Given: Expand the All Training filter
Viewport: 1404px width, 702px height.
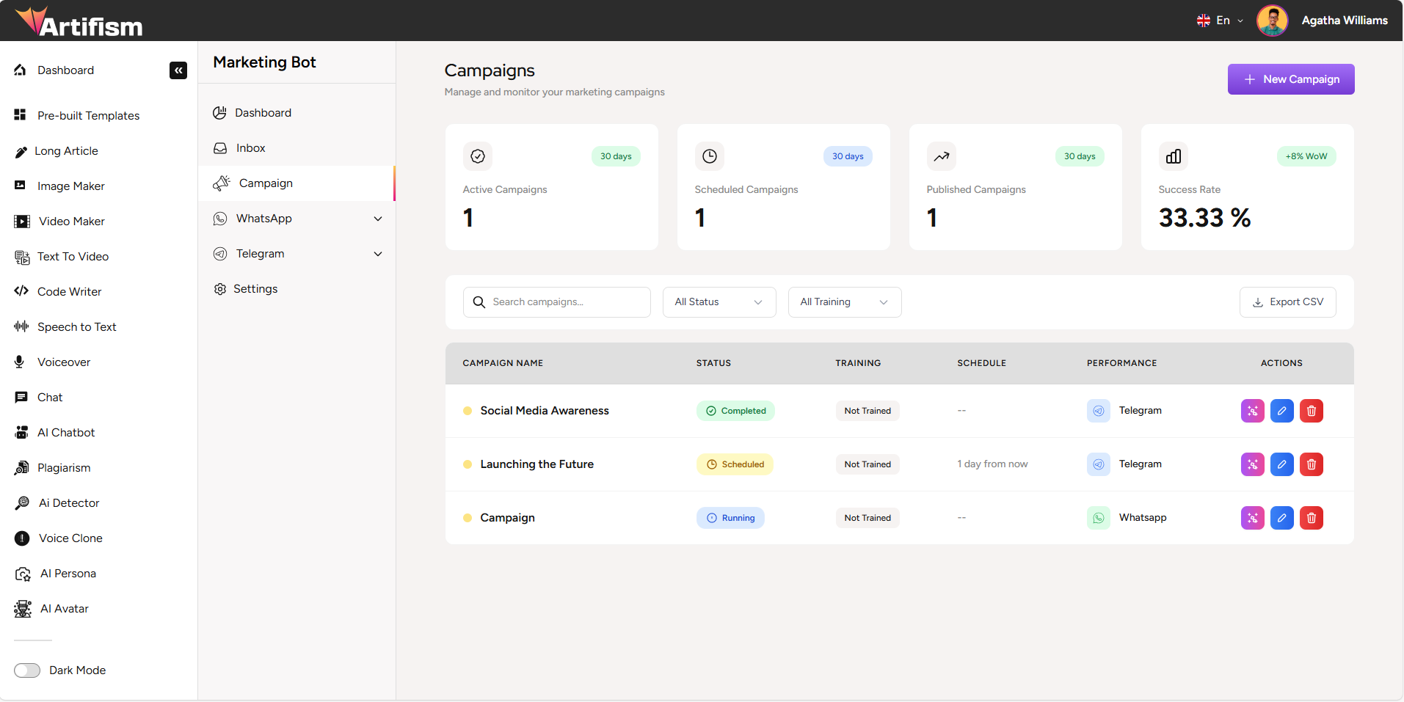Looking at the screenshot, I should pyautogui.click(x=844, y=301).
